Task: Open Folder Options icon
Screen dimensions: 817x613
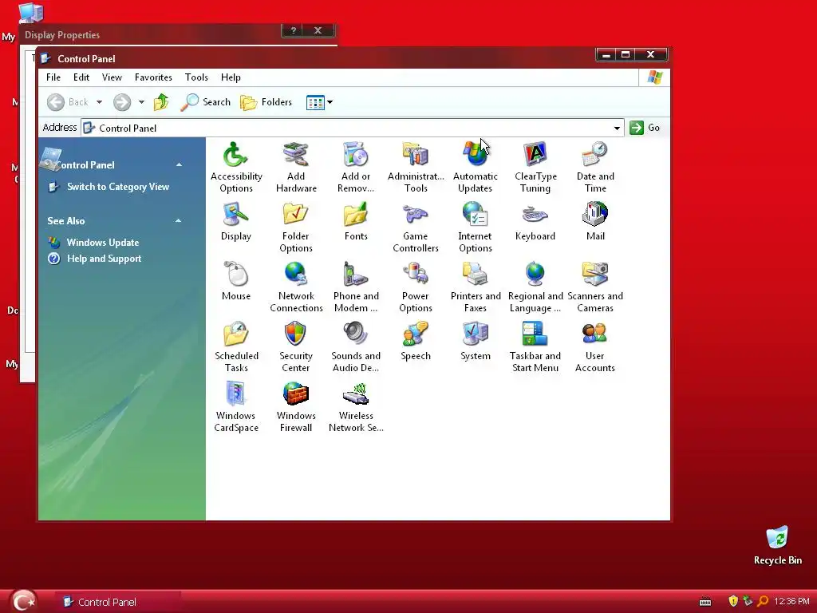Action: tap(296, 227)
